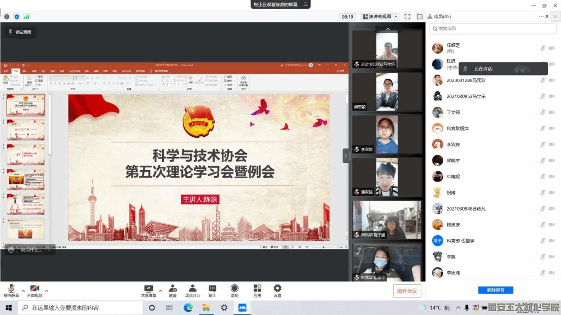
Task: Toggle the side panel layout icon
Action: click(419, 16)
